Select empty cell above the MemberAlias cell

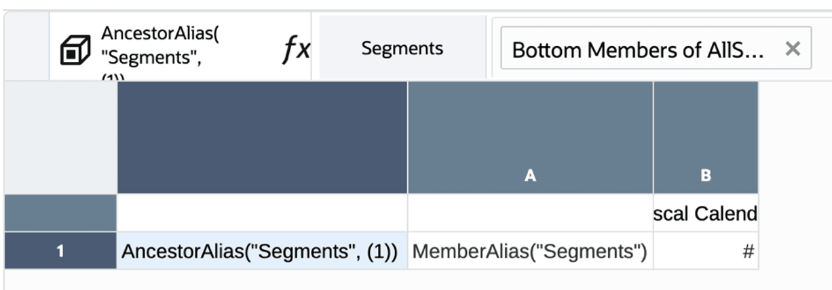[529, 213]
